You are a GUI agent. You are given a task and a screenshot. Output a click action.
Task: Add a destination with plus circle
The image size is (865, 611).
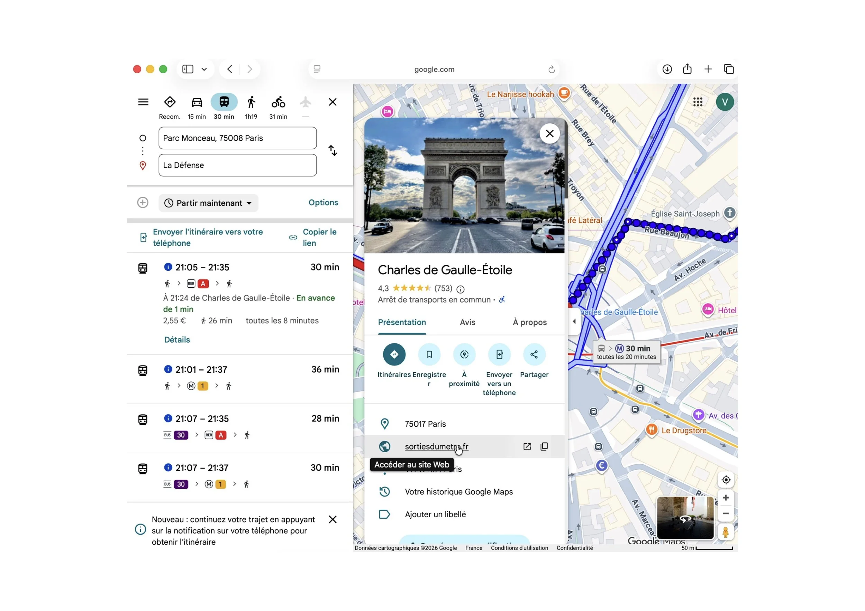point(143,203)
